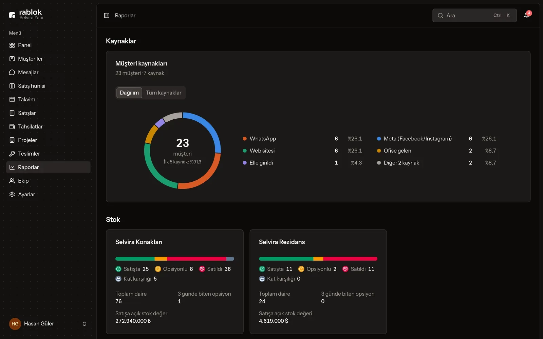Click the search magnifier icon
The image size is (543, 339).
(x=440, y=15)
